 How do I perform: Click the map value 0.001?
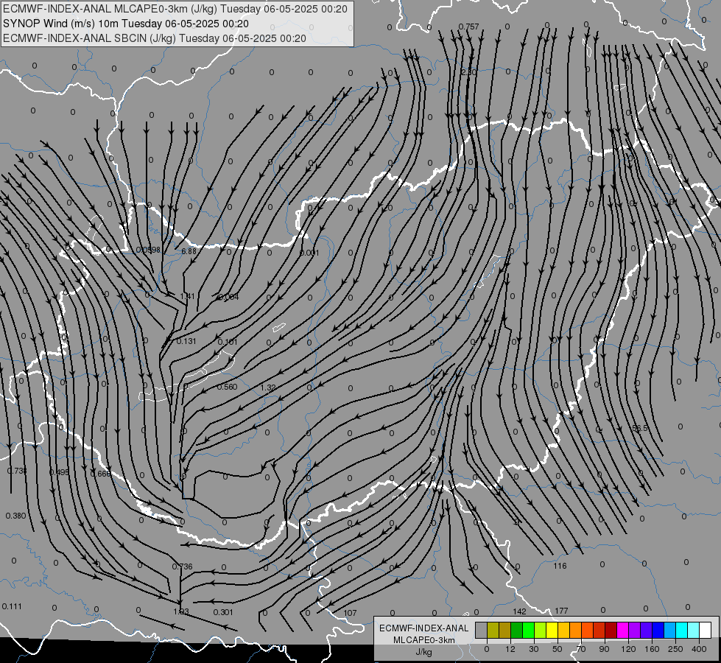click(x=309, y=253)
